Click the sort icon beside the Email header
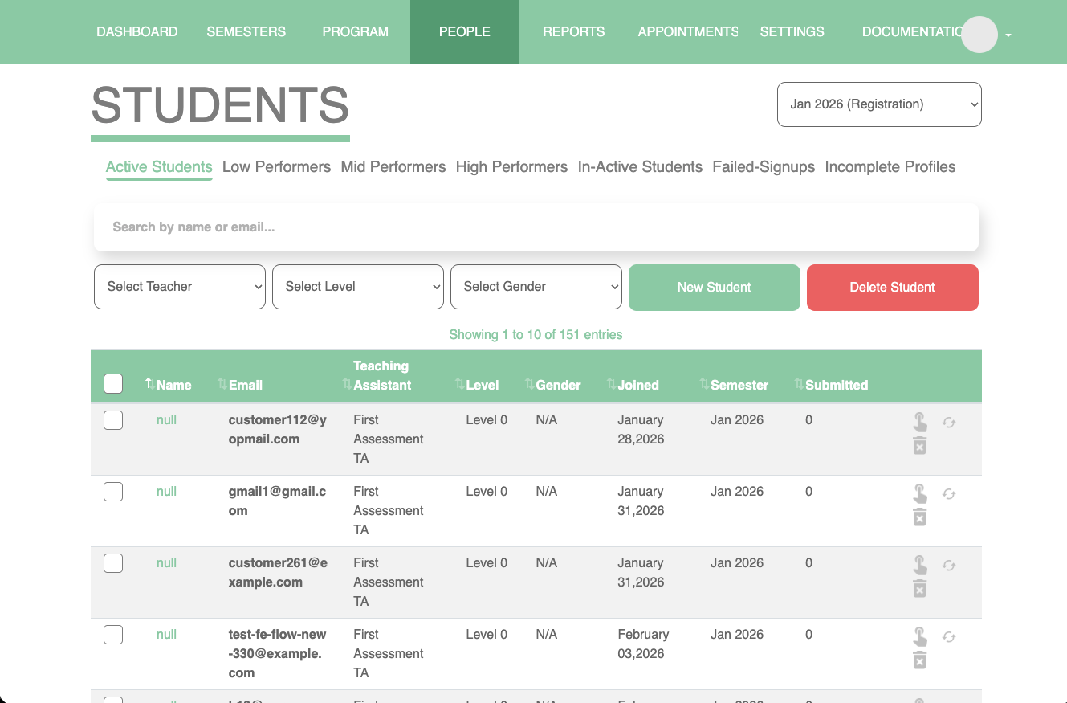 click(x=222, y=383)
